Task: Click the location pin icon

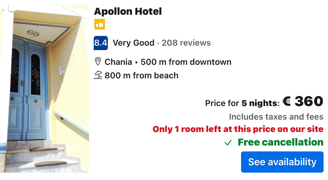Action: pos(98,62)
